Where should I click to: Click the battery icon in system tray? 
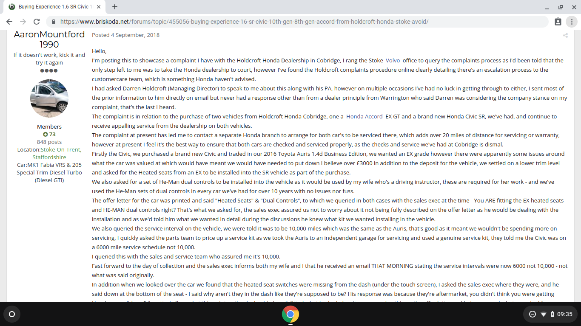click(x=552, y=314)
